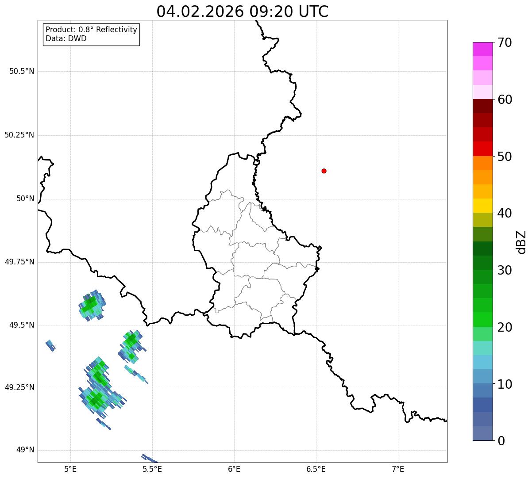Click the 50°N latitude label
The height and width of the screenshot is (478, 532).
tap(25, 199)
